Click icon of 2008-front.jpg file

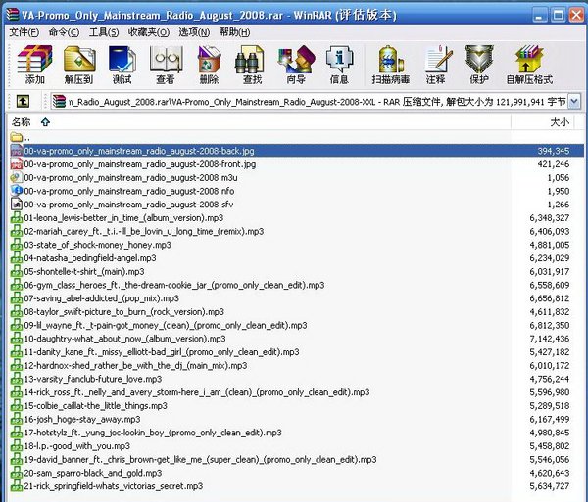17,164
